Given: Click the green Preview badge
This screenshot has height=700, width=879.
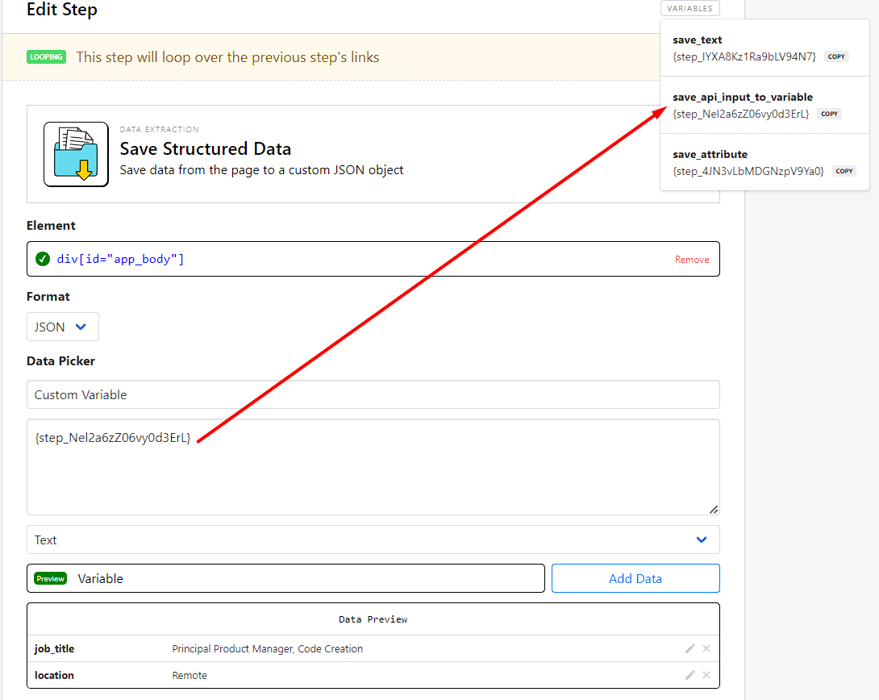Looking at the screenshot, I should click(x=51, y=578).
